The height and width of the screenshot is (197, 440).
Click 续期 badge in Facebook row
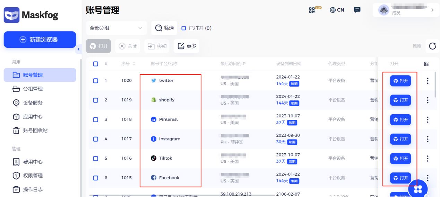(294, 181)
